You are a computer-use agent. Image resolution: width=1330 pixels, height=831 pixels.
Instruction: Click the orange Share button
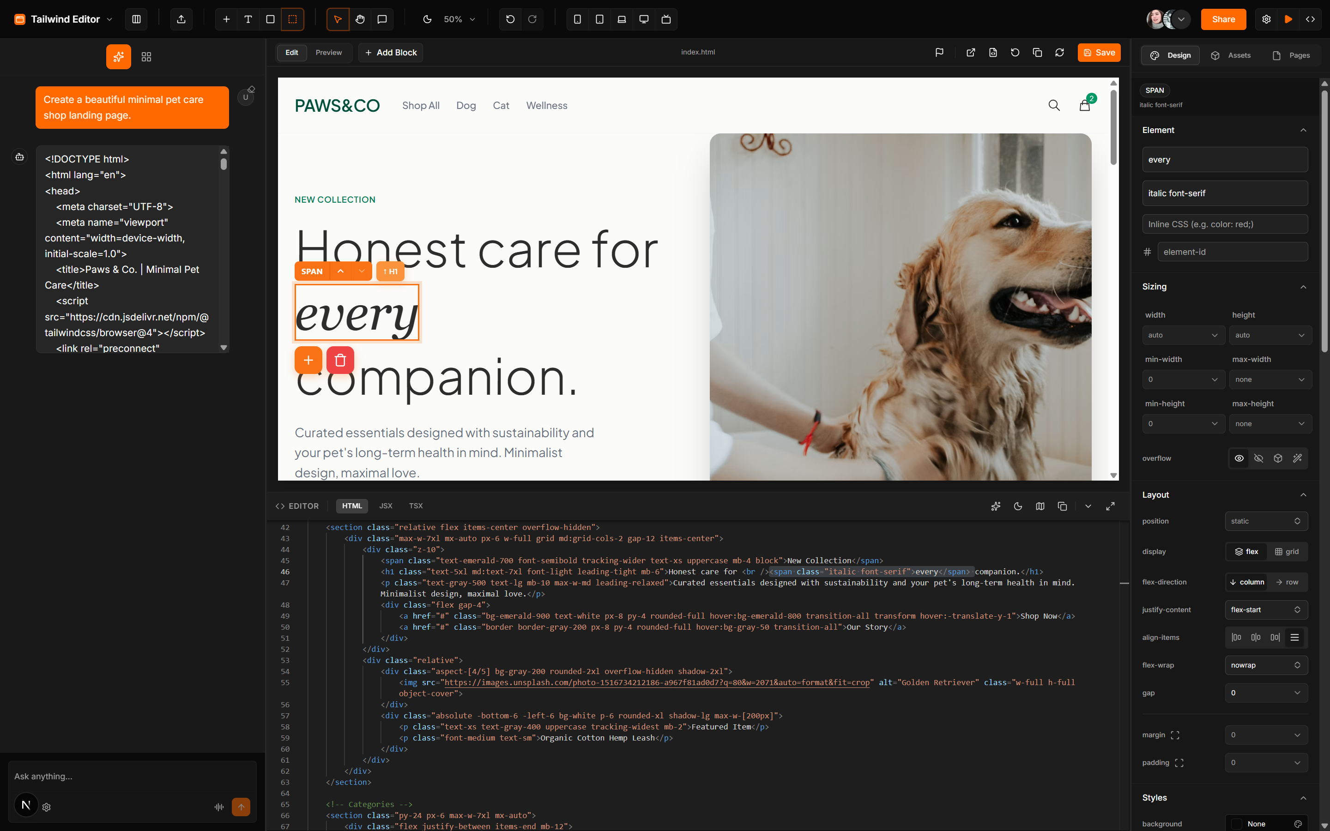point(1223,19)
